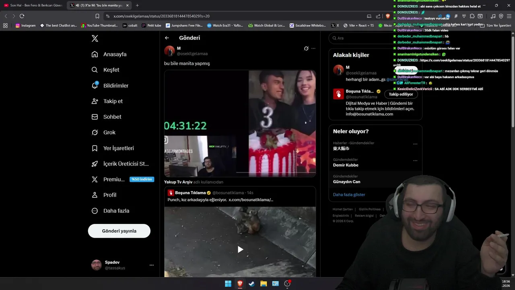This screenshot has width=515, height=290.
Task: Open options for 東大阪市 trend
Action: tap(415, 144)
